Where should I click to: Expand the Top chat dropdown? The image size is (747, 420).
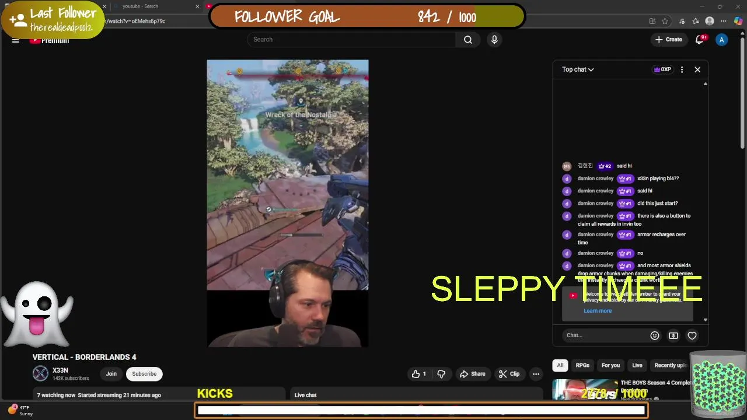pyautogui.click(x=578, y=69)
